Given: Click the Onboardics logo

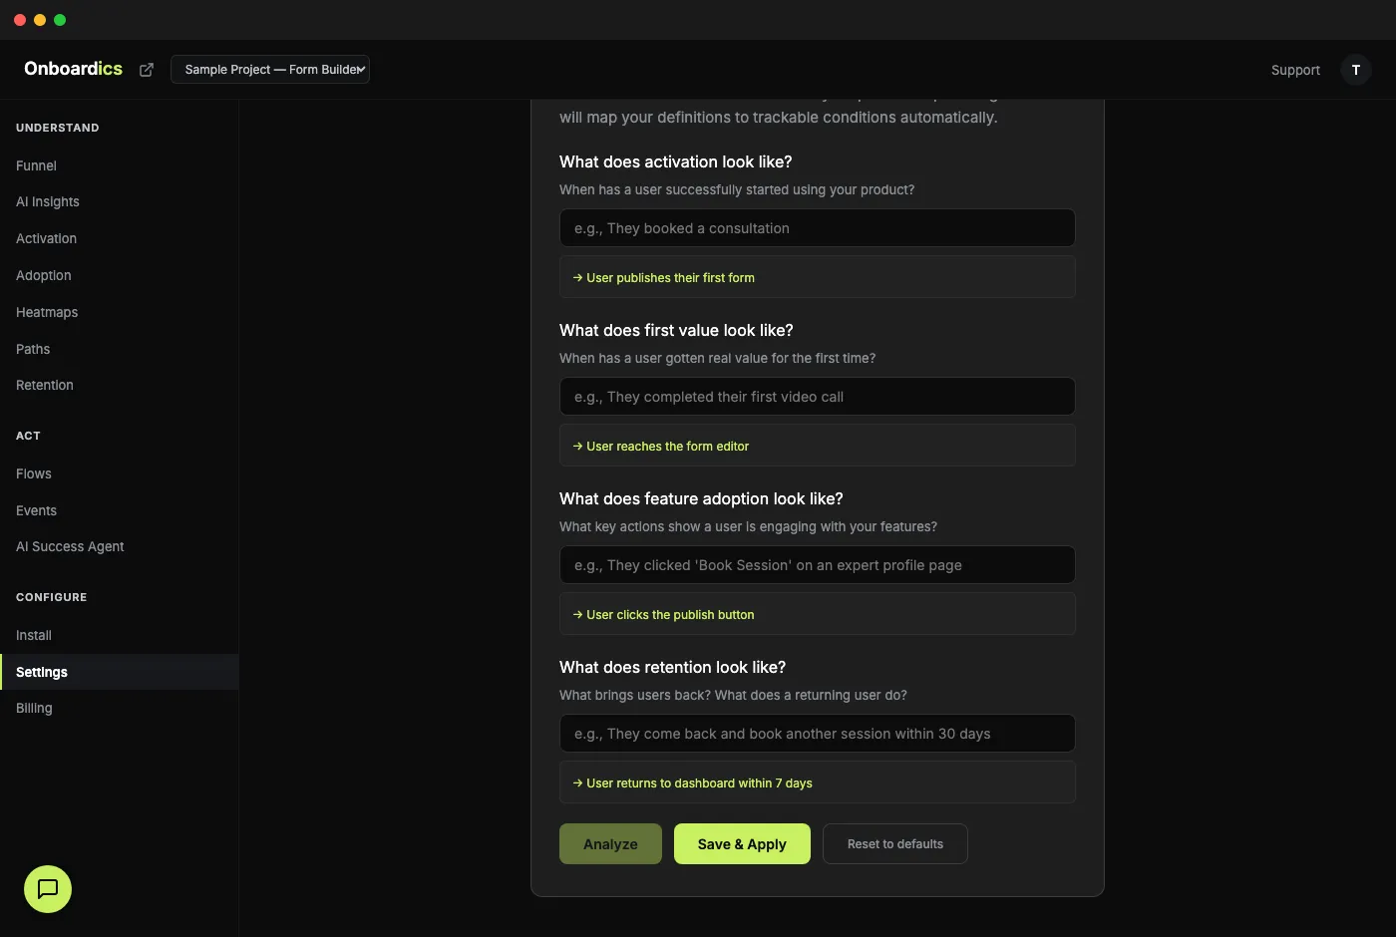Looking at the screenshot, I should tap(73, 69).
